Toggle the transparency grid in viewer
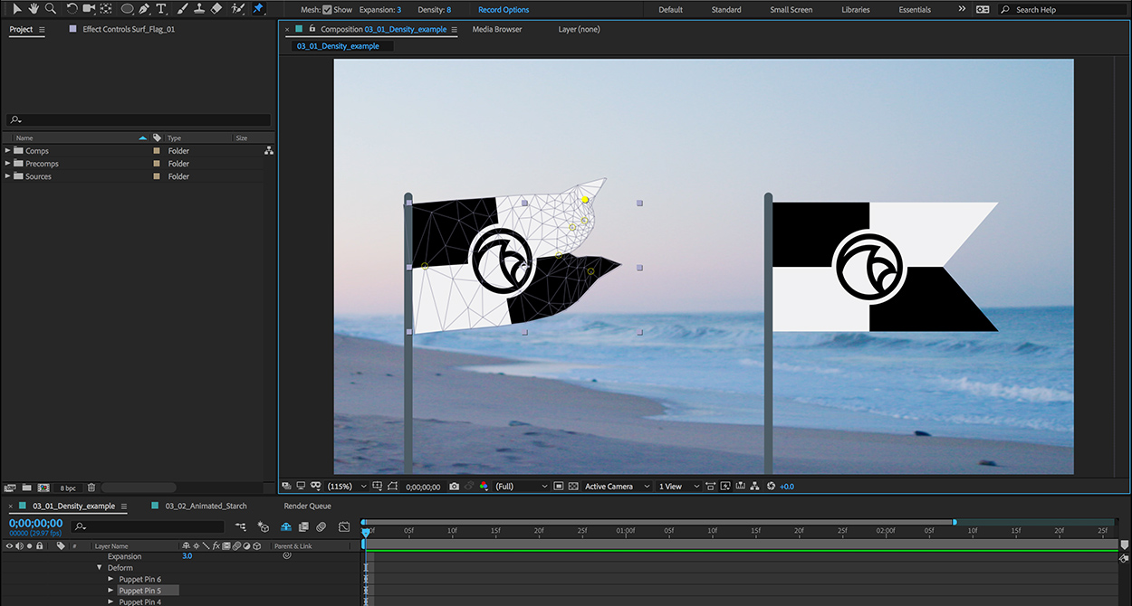Screen dimensions: 1132x606 tap(573, 487)
